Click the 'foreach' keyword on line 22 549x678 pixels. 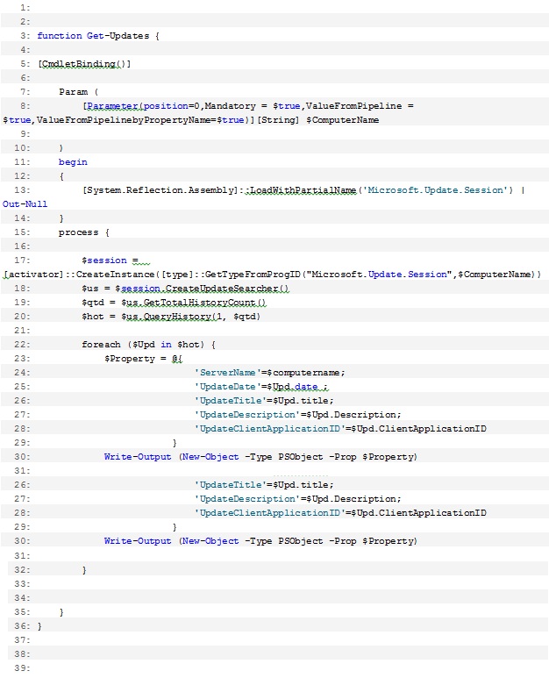101,344
